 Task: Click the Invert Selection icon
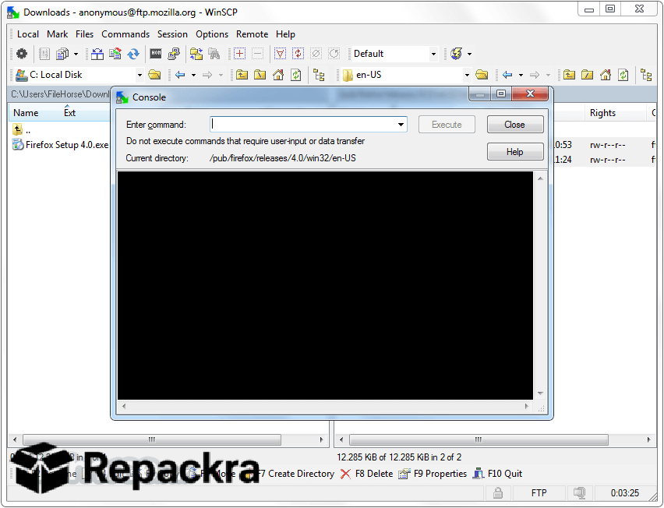pos(298,54)
